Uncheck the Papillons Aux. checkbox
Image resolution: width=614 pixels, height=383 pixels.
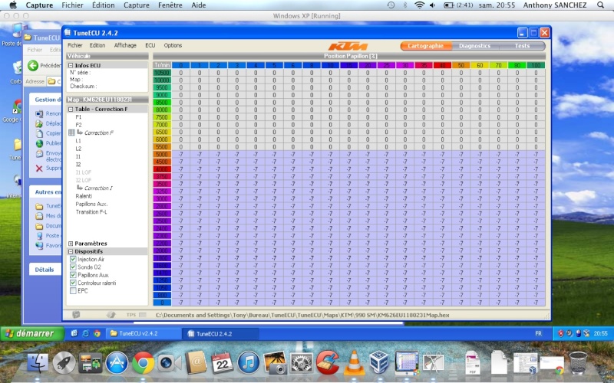point(73,275)
